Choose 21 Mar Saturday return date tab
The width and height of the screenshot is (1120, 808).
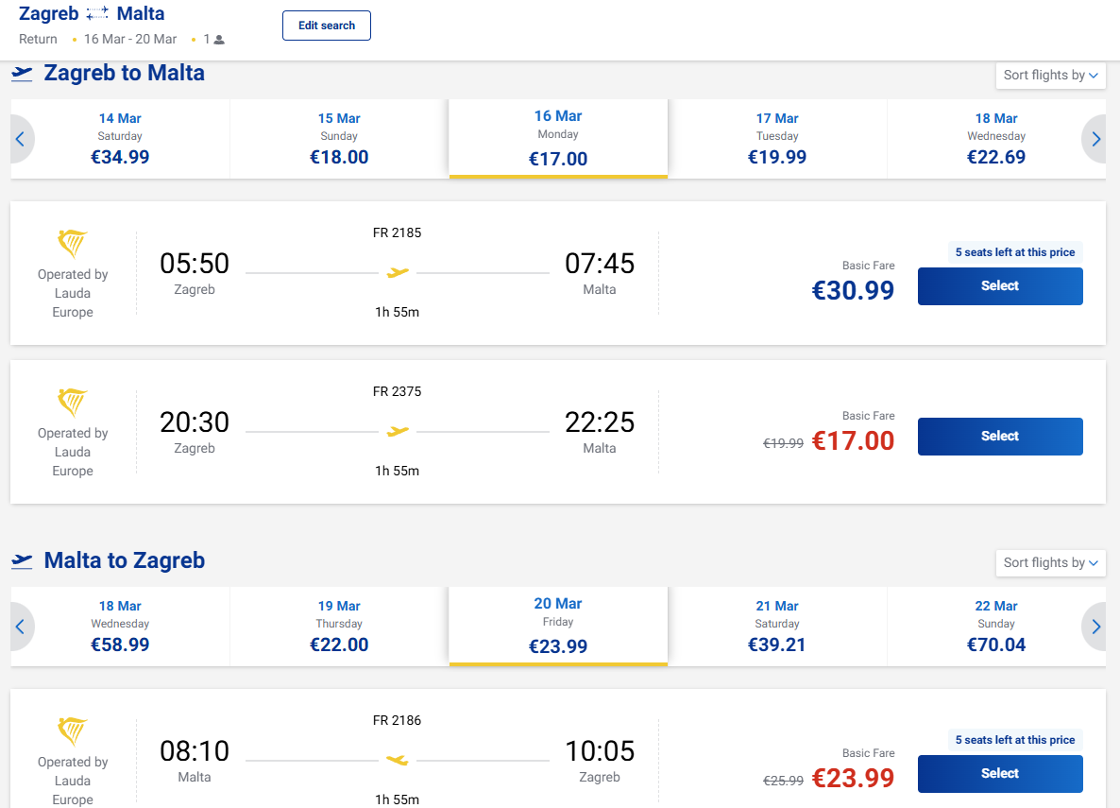click(x=777, y=626)
